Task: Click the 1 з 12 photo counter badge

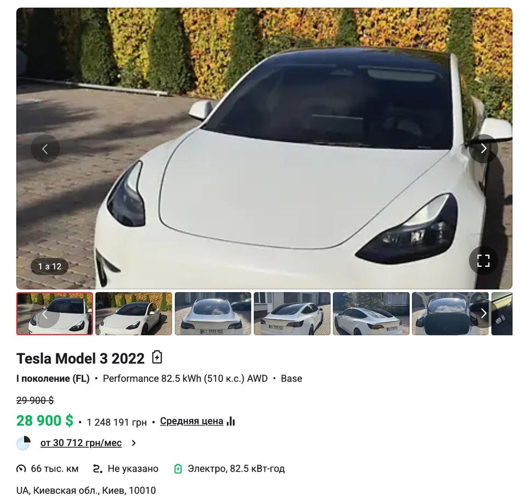Action: click(x=50, y=267)
